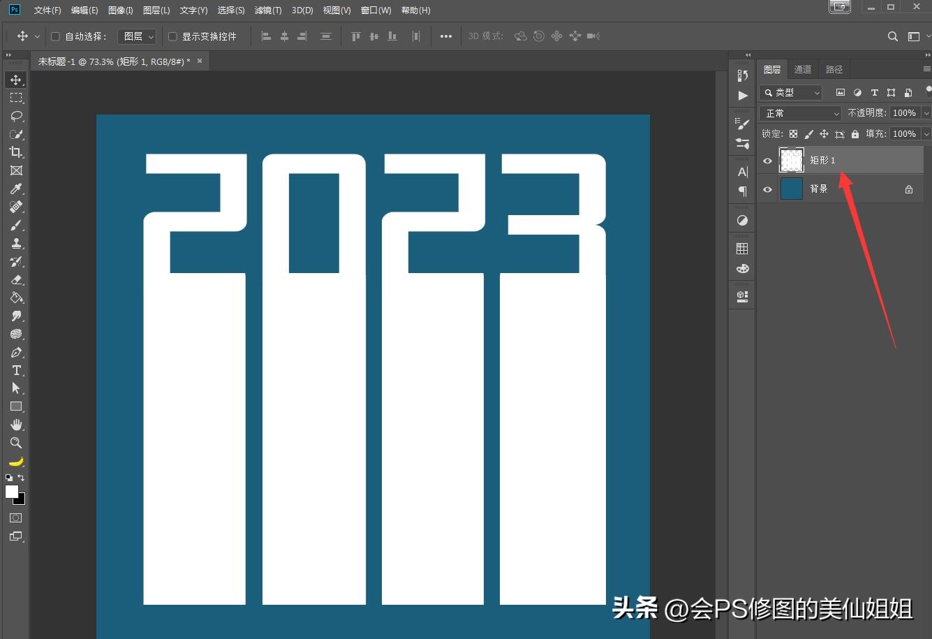Select the Paint Bucket tool

click(x=16, y=298)
